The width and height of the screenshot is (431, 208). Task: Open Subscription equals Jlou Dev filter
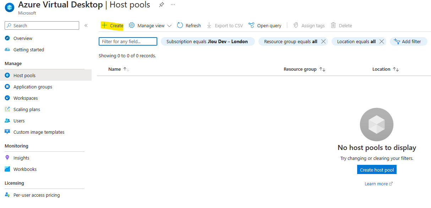[208, 41]
